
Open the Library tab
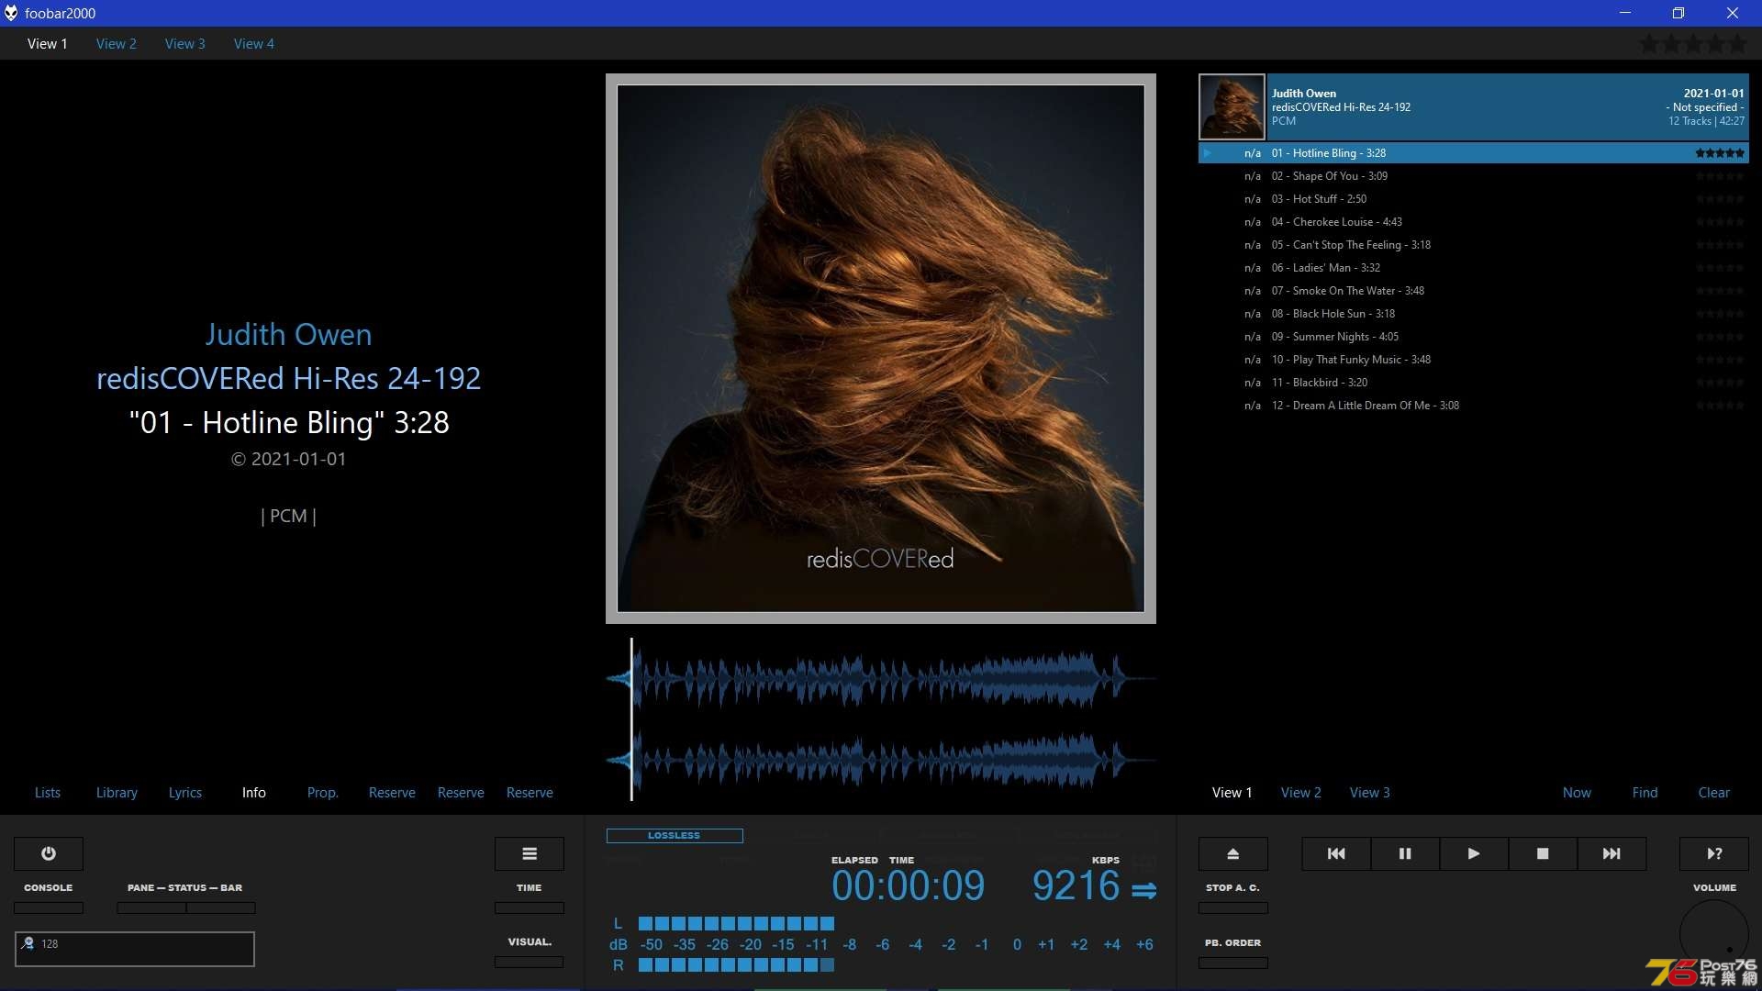117,792
